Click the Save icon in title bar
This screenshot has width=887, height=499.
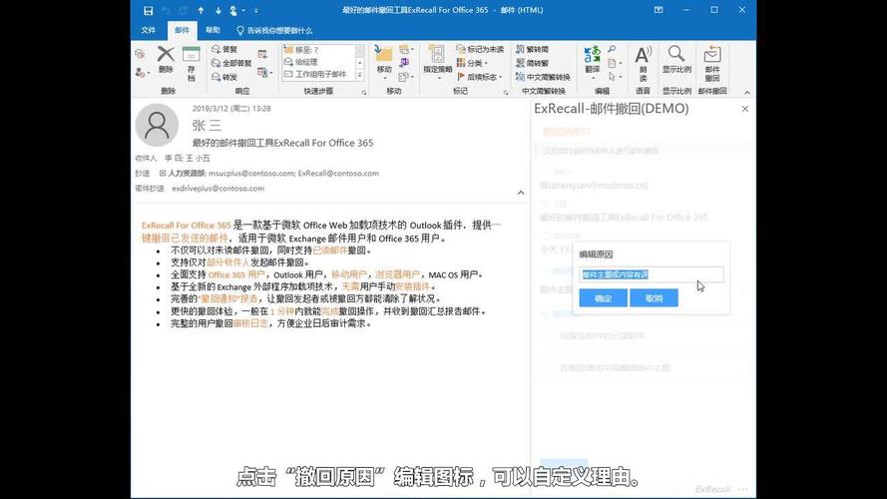click(x=148, y=10)
